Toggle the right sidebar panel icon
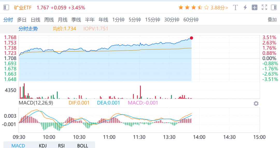The image size is (280, 148). pos(274,8)
